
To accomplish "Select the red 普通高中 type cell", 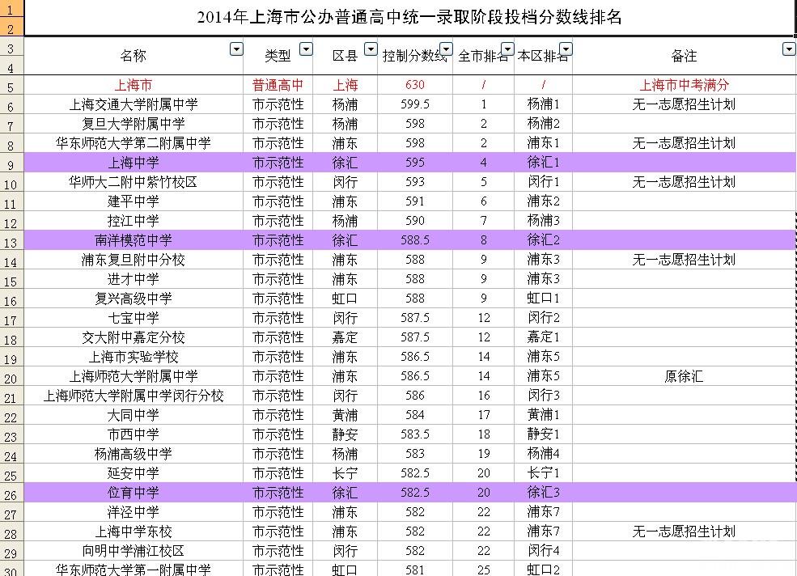I will pos(278,85).
